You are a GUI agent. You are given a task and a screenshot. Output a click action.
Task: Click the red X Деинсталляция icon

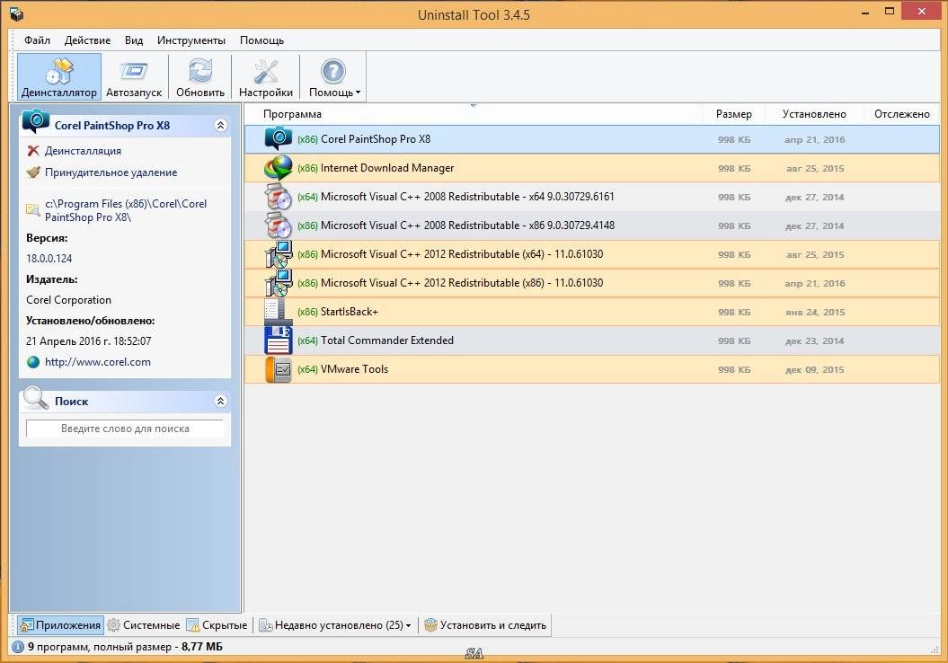pos(33,151)
